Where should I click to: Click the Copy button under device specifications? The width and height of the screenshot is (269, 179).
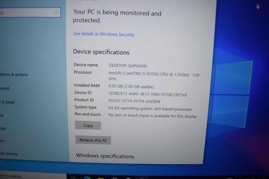click(x=88, y=125)
